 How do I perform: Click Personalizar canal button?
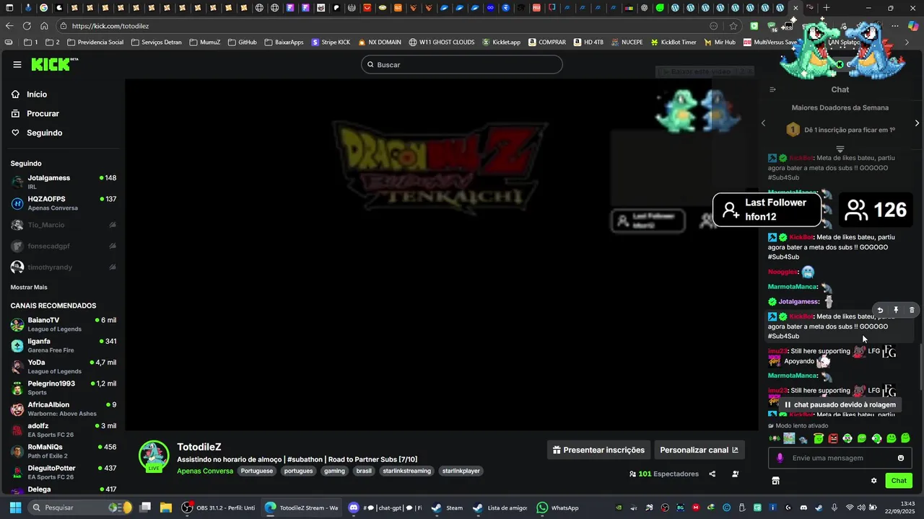(x=699, y=450)
